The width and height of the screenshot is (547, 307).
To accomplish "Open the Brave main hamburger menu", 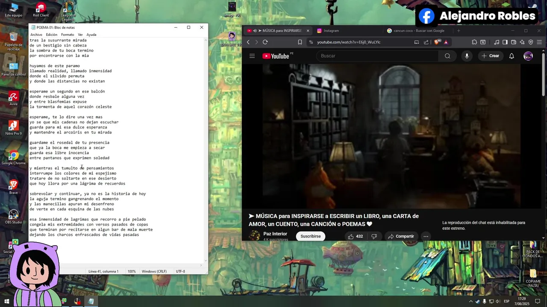I will click(x=539, y=42).
